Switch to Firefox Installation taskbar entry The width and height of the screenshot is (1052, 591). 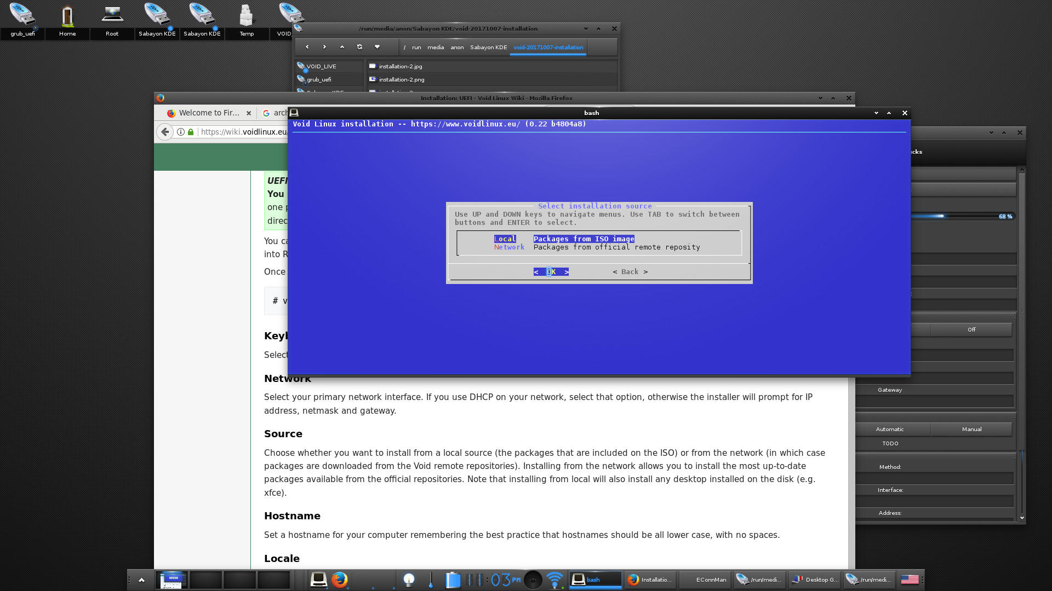point(650,580)
